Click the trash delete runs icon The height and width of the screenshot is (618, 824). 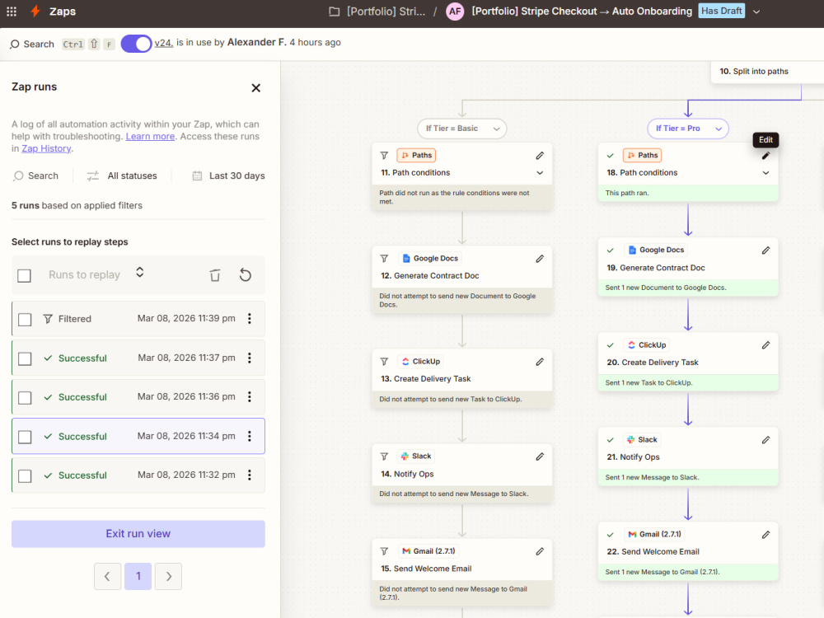(215, 275)
